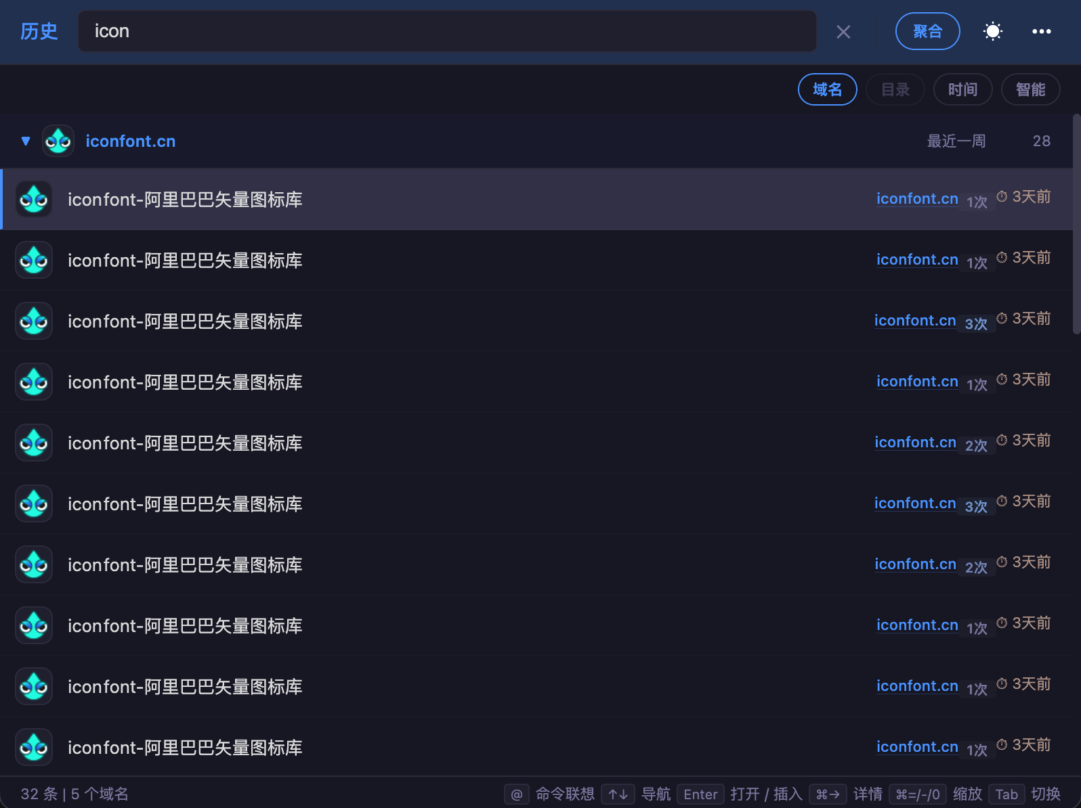Viewport: 1081px width, 808px height.
Task: Toggle the 聚合 aggregate button
Action: click(x=927, y=31)
